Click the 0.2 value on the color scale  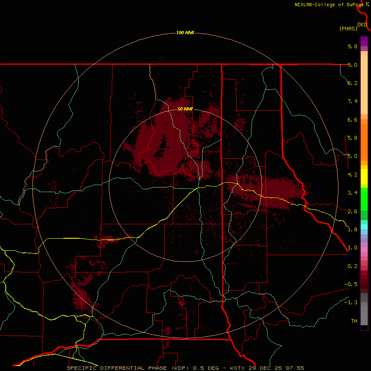tap(352, 266)
